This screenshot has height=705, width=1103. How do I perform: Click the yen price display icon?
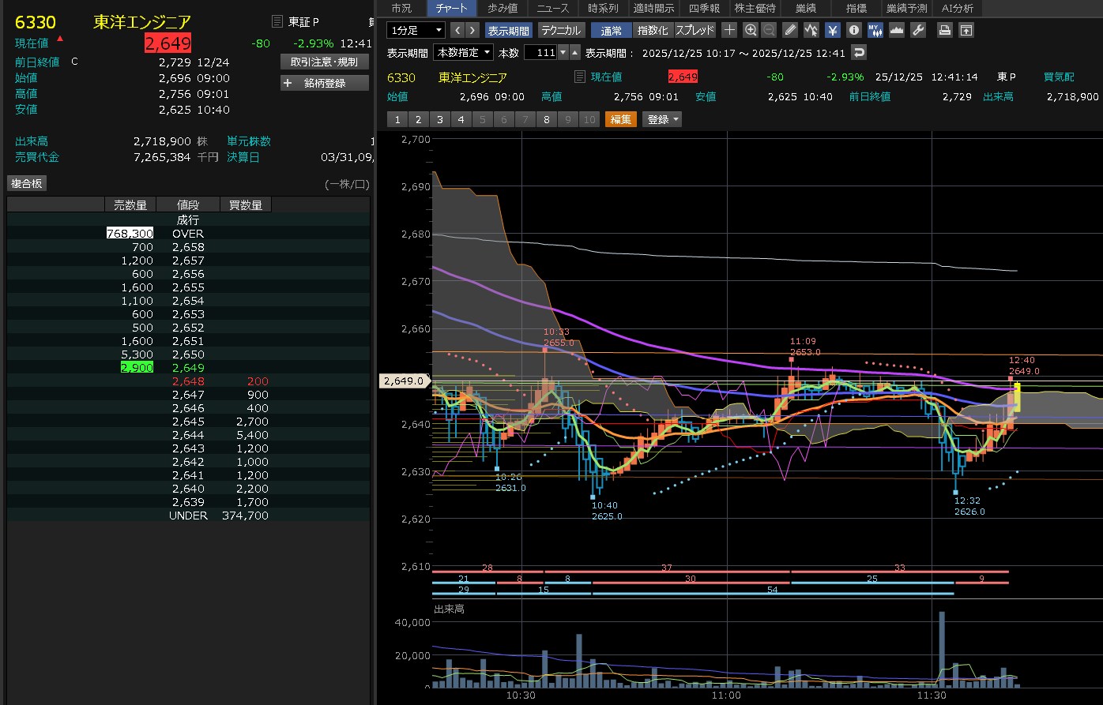[833, 30]
